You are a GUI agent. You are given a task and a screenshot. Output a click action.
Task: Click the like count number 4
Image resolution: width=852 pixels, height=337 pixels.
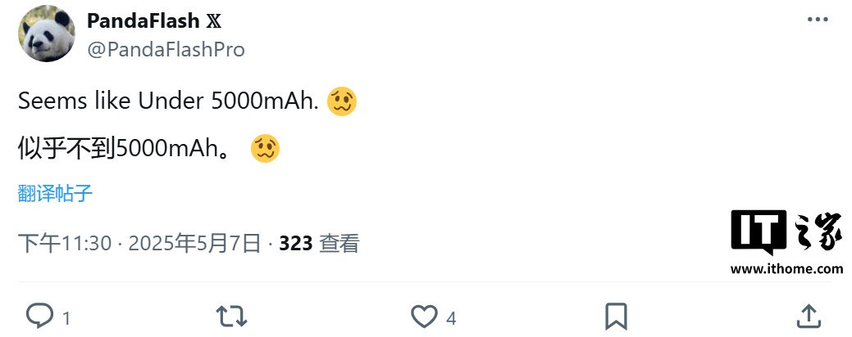pos(451,317)
